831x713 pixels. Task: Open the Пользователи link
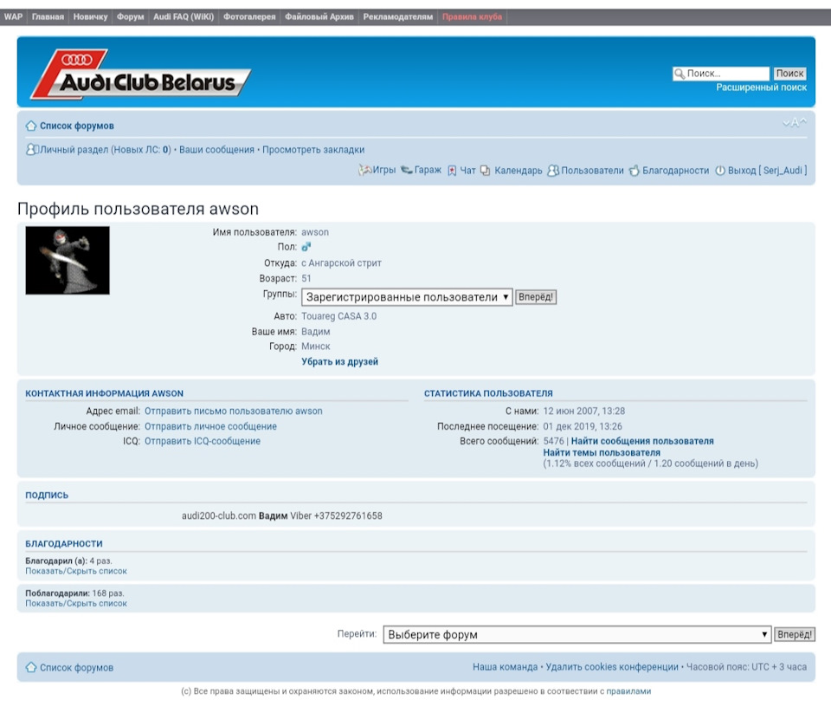tap(592, 171)
